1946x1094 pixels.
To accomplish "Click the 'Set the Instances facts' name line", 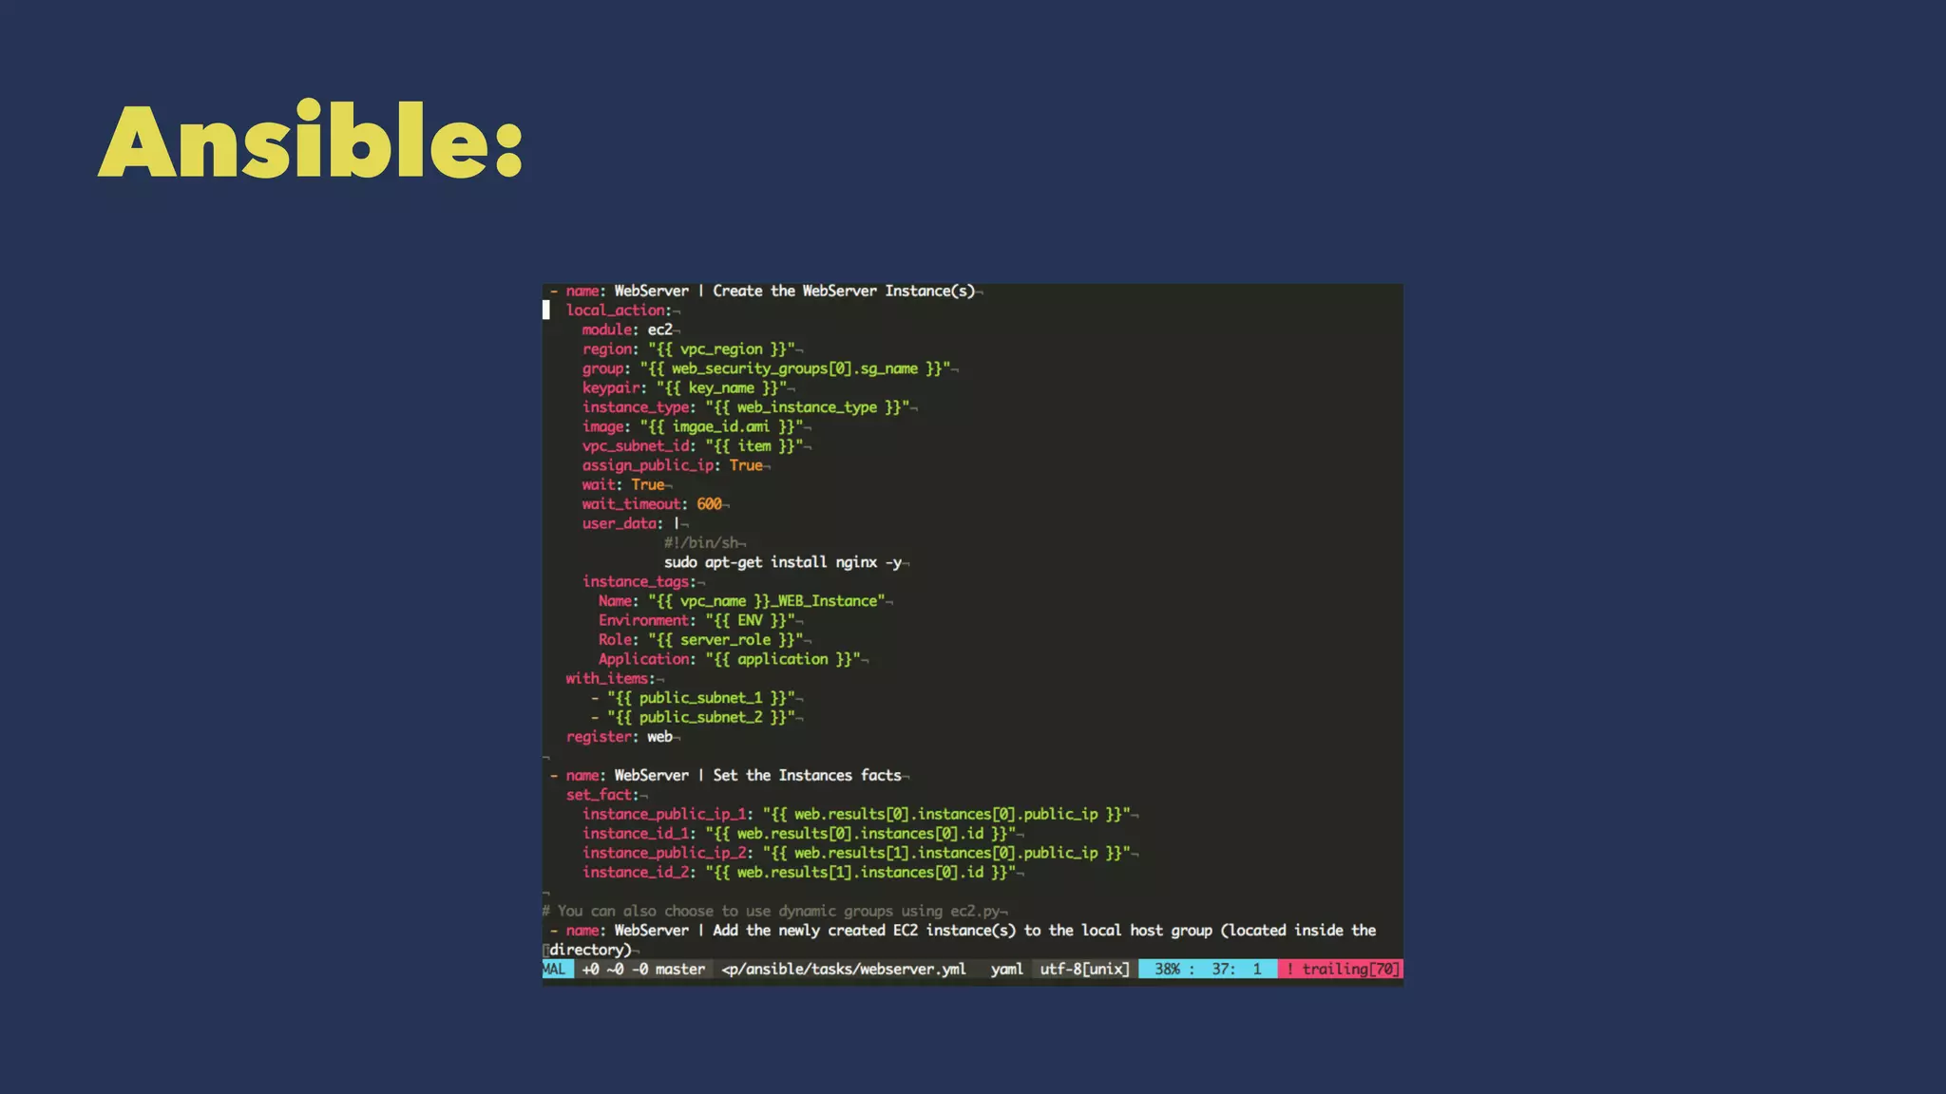I will coord(728,775).
